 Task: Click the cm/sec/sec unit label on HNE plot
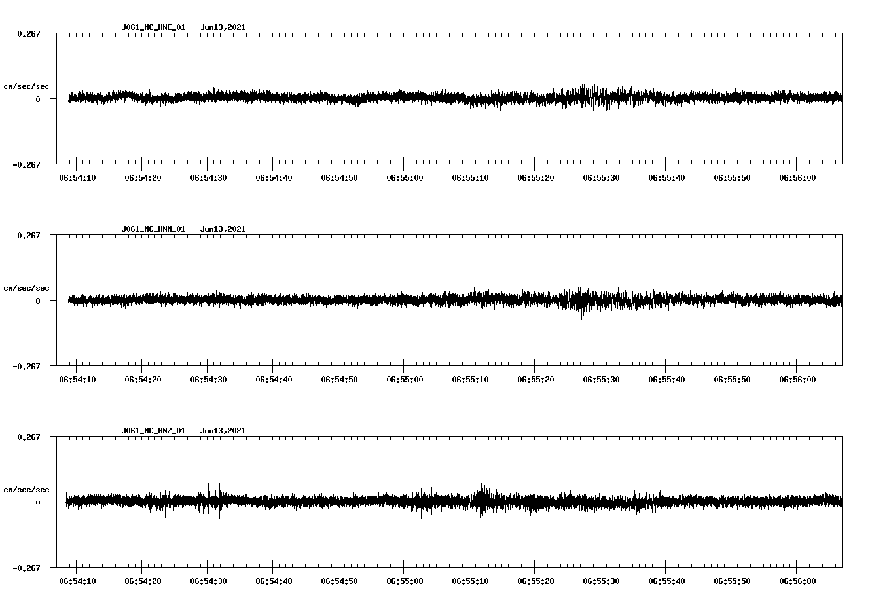point(26,86)
